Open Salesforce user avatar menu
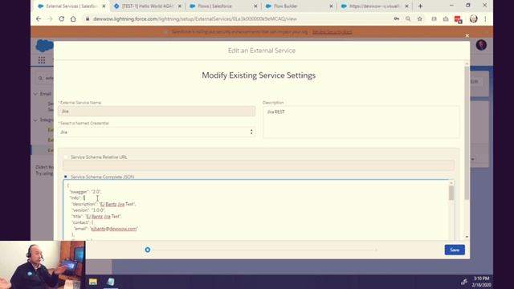The width and height of the screenshot is (514, 289). [x=481, y=45]
